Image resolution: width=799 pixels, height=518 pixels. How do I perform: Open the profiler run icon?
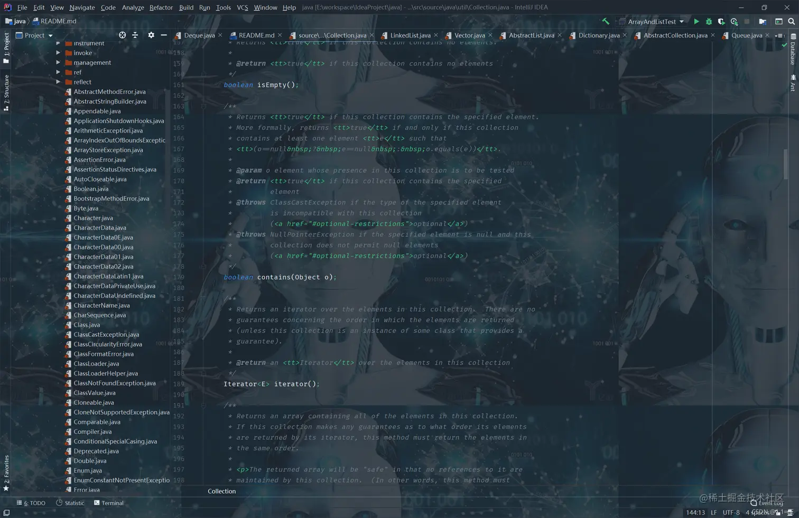(x=734, y=21)
